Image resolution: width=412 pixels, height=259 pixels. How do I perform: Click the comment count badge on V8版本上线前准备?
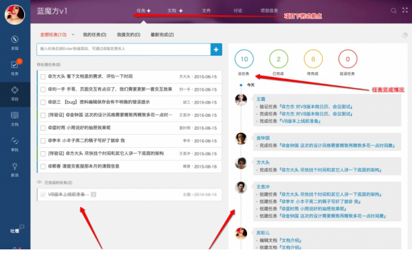[x=94, y=194]
